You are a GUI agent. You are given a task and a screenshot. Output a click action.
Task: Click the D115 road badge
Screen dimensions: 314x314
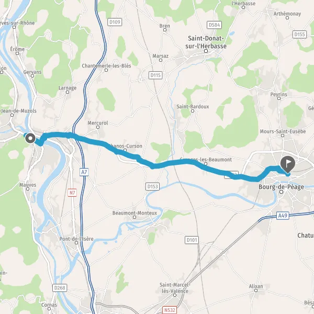[x=155, y=75]
